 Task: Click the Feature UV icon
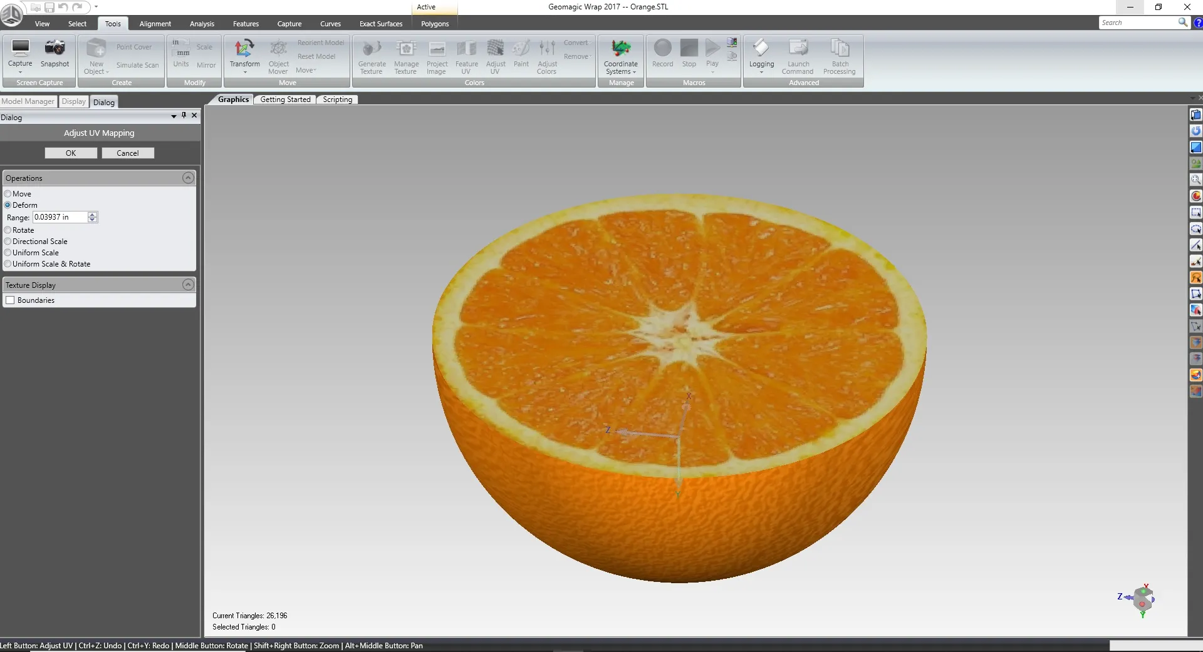click(x=466, y=56)
